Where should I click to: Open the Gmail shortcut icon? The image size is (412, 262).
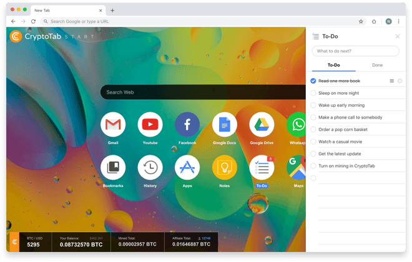[113, 125]
